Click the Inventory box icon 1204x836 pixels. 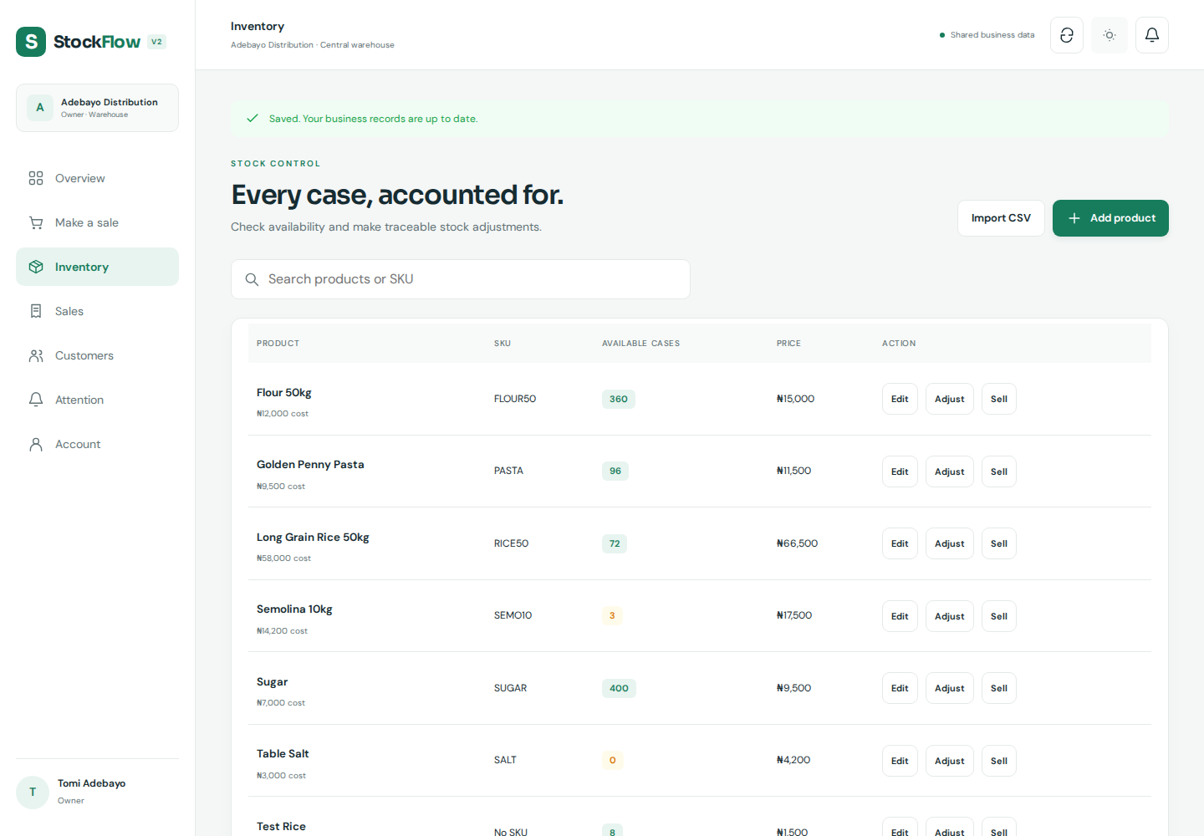(x=36, y=267)
